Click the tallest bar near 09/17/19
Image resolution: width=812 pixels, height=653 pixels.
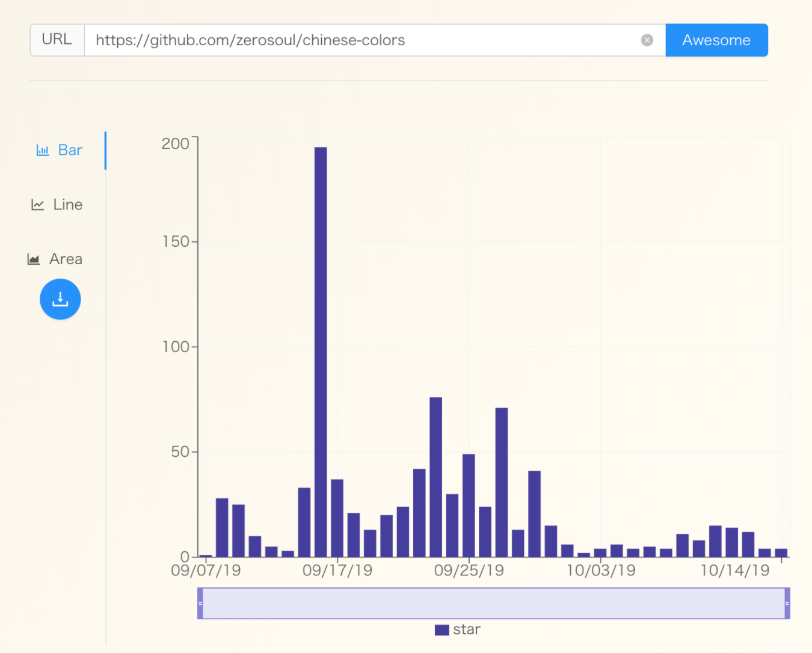[321, 349]
